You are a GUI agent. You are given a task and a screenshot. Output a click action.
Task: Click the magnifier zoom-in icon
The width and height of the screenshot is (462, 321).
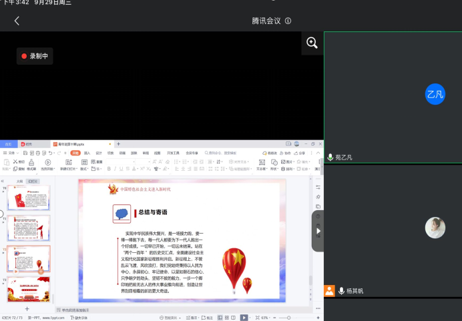point(312,43)
